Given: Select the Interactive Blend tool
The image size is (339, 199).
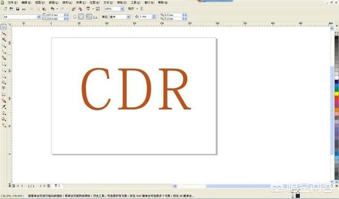Looking at the screenshot, I should pos(4,101).
